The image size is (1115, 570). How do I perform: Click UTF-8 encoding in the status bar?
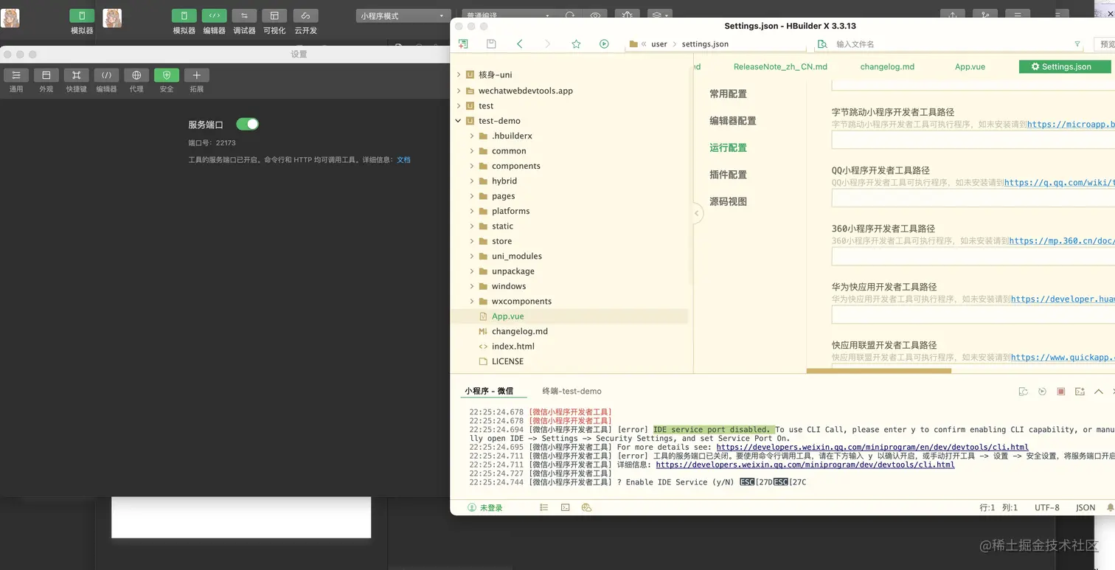pyautogui.click(x=1047, y=507)
